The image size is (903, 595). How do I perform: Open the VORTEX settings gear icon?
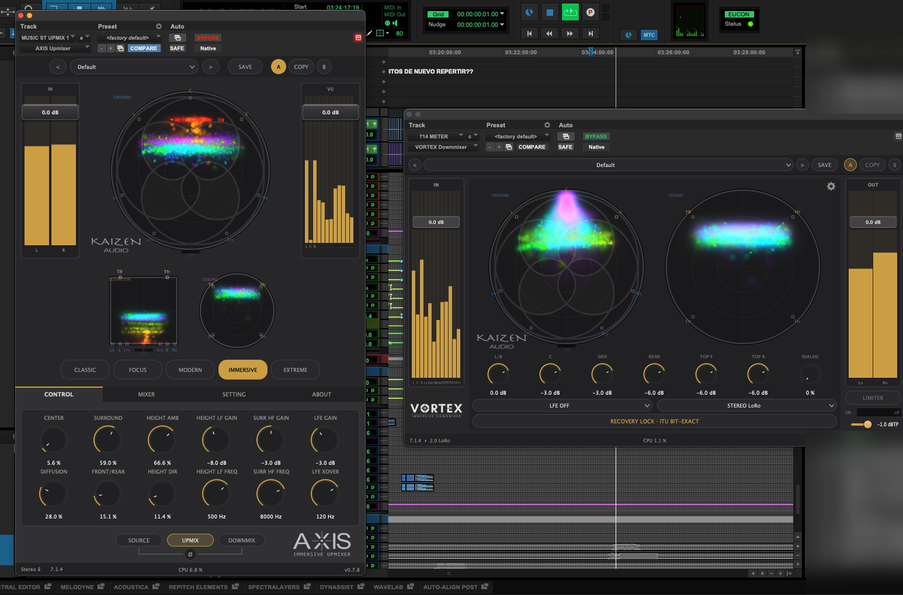pyautogui.click(x=831, y=186)
